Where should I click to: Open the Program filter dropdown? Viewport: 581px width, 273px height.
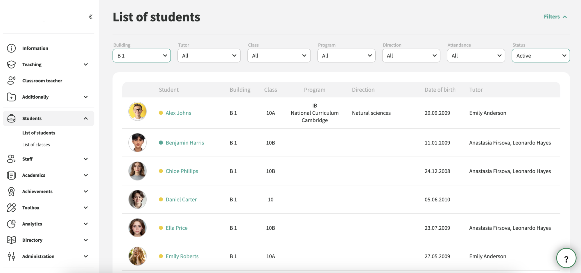coord(346,56)
